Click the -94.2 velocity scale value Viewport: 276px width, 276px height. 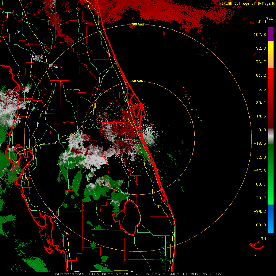[x=260, y=212]
